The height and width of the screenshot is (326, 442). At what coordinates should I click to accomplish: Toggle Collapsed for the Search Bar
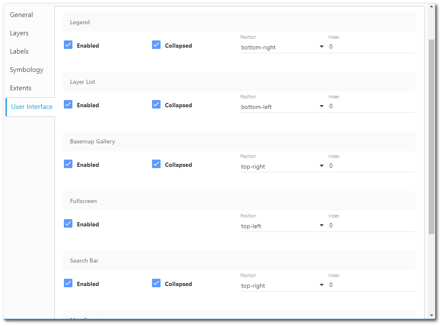156,283
